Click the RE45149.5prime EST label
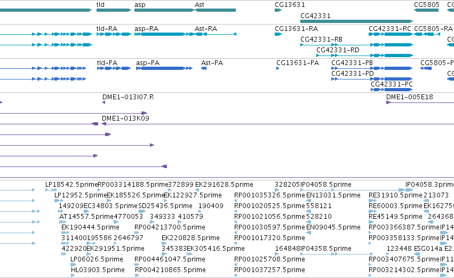This screenshot has width=454, height=278. (395, 217)
